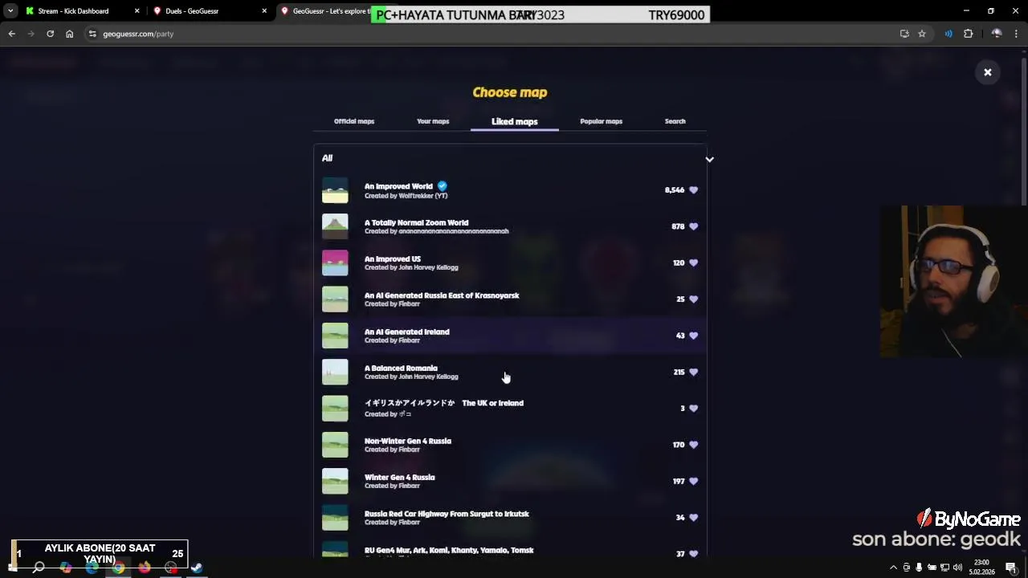Launch Firefox from taskbar

pyautogui.click(x=144, y=568)
